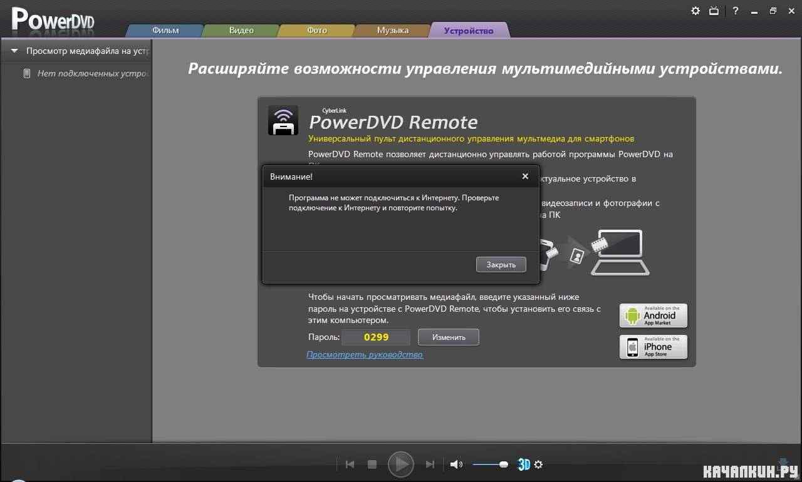Screen dimensions: 802x482
Task: Click the PowerDVD Remote heading text
Action: pos(393,122)
